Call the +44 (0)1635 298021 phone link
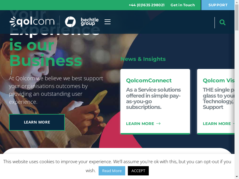This screenshot has width=239, height=179. (147, 5)
